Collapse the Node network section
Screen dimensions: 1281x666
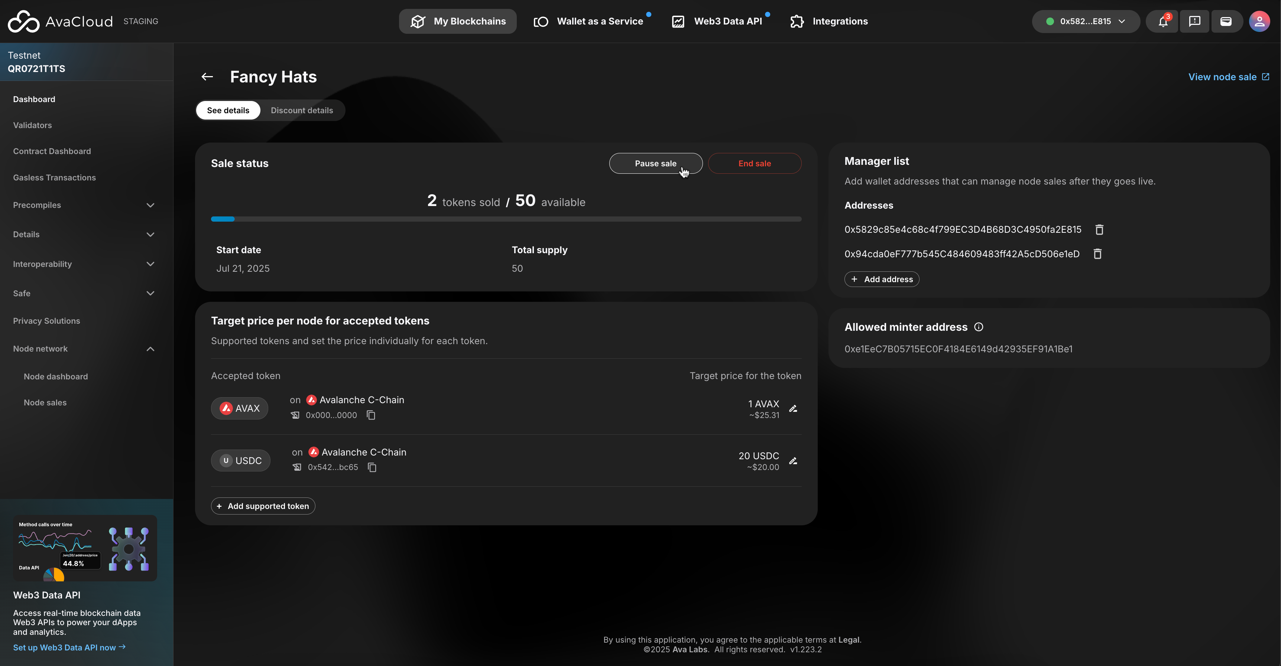[x=150, y=349]
